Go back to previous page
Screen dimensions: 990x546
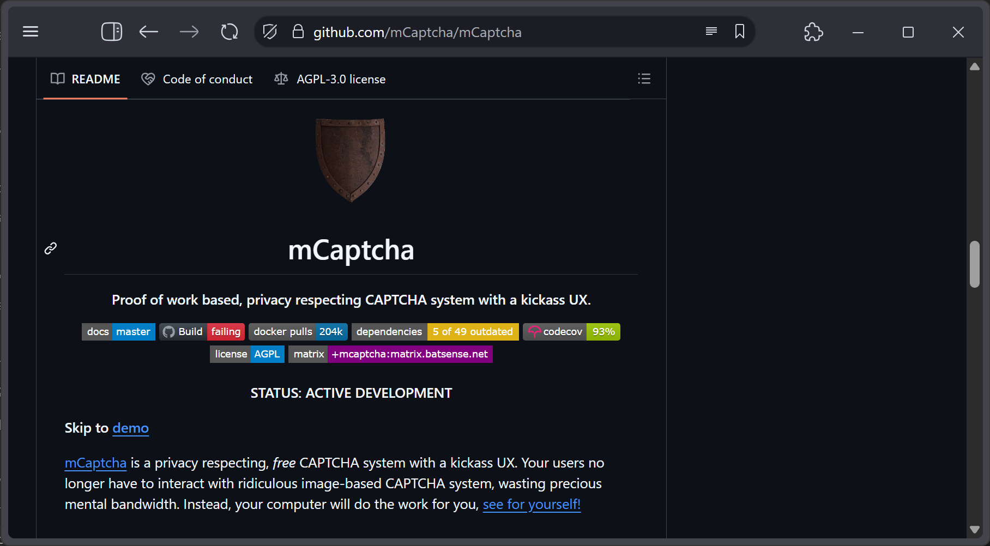(x=148, y=32)
